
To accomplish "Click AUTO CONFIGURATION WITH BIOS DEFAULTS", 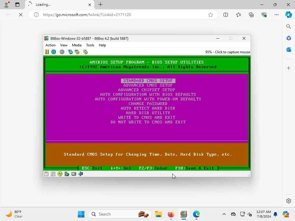I will pos(148,94).
